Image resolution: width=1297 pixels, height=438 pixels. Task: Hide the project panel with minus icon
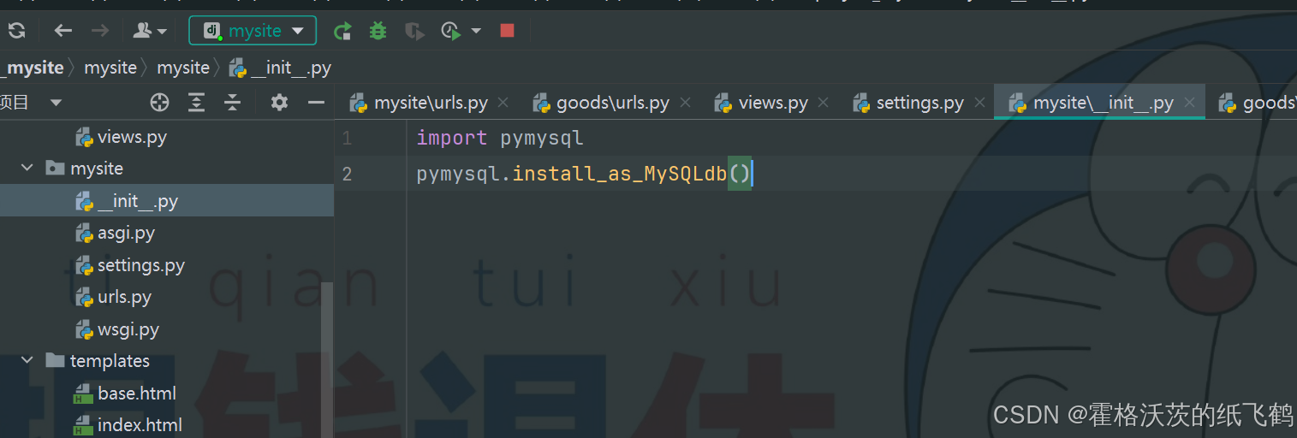point(316,103)
